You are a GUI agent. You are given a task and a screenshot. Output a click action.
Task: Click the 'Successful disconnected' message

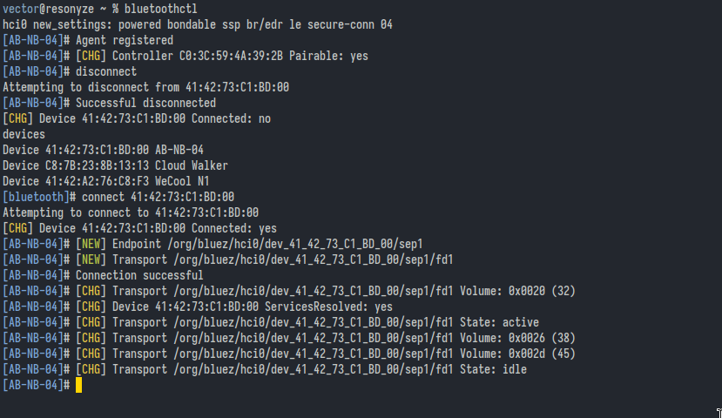146,103
